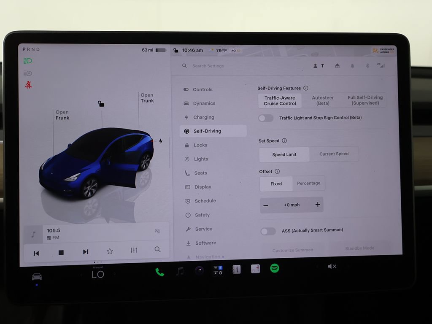
Task: Choose Speed Limit for set speed
Action: (x=284, y=154)
